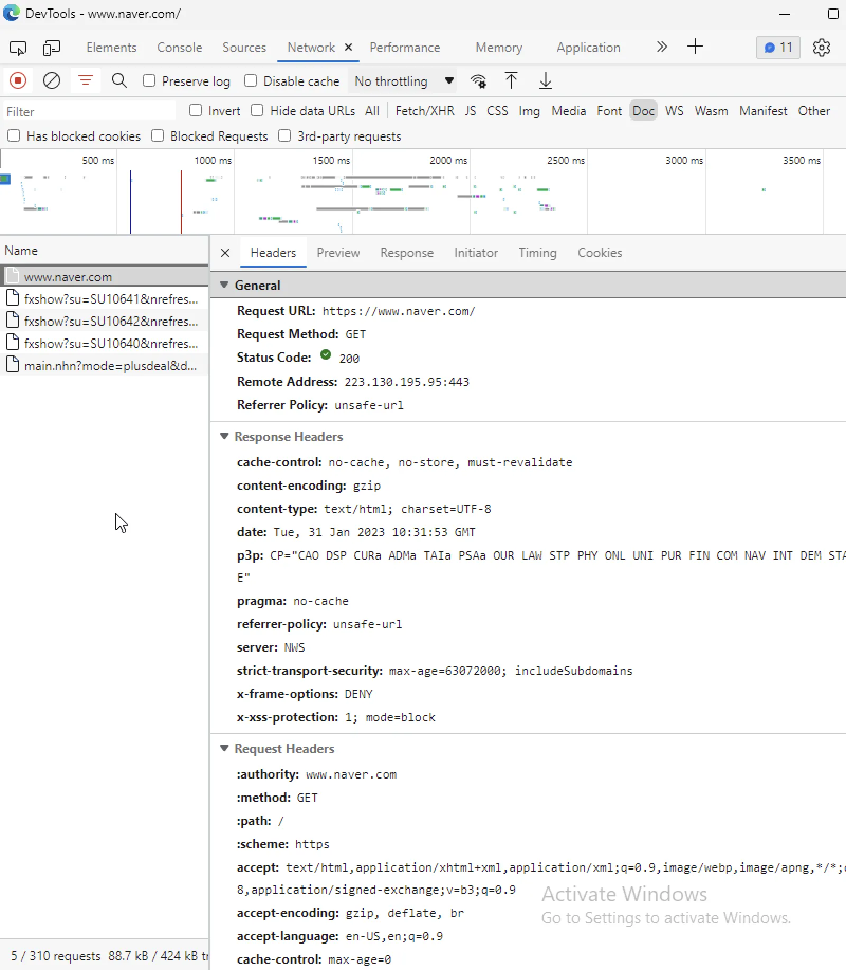This screenshot has width=846, height=970.
Task: Collapse the Response Headers section
Action: pyautogui.click(x=224, y=436)
